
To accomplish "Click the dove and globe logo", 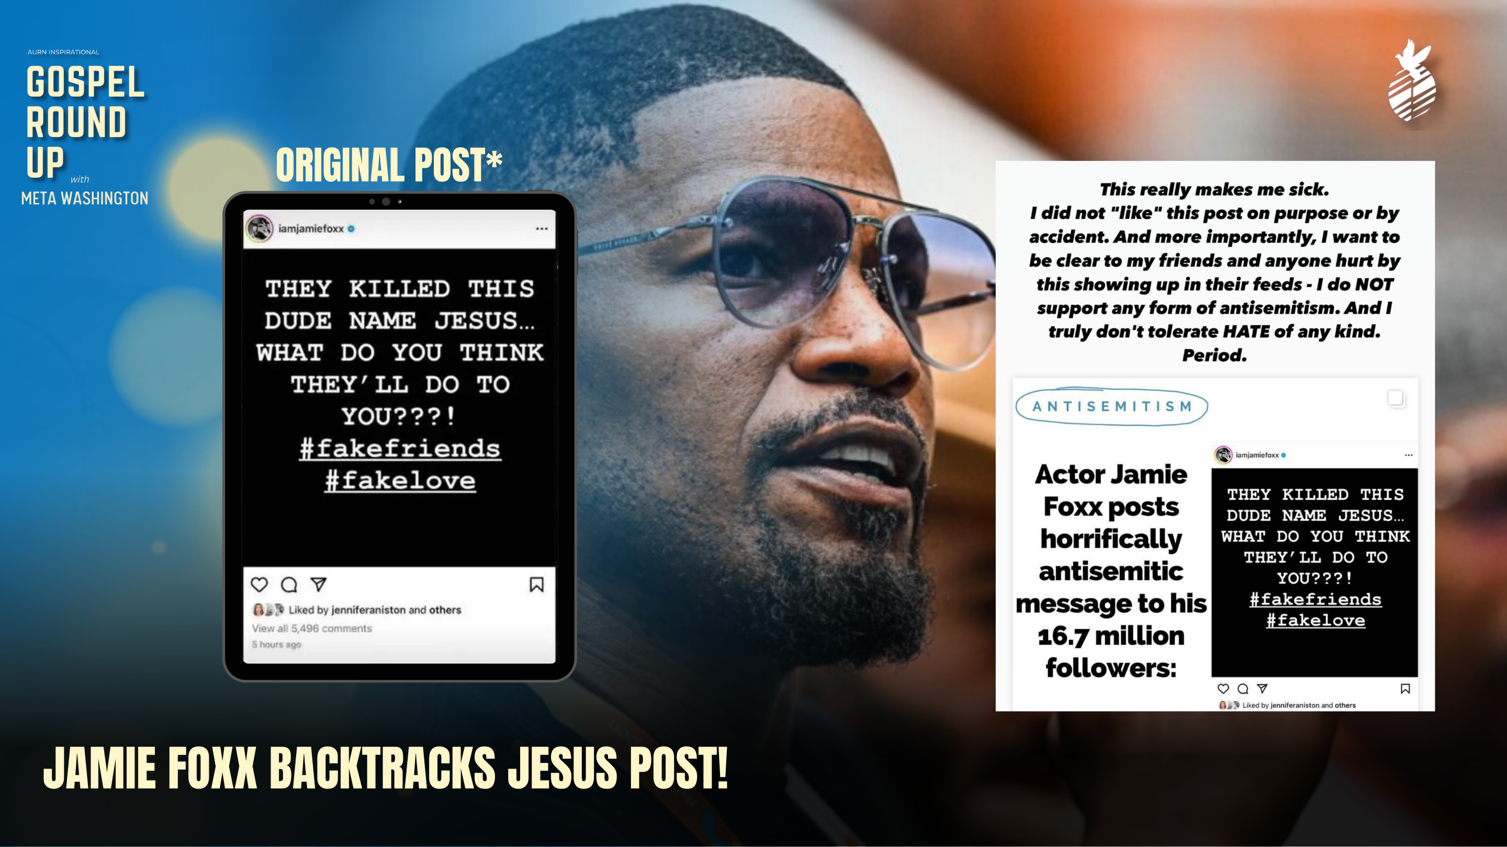I will [1412, 80].
